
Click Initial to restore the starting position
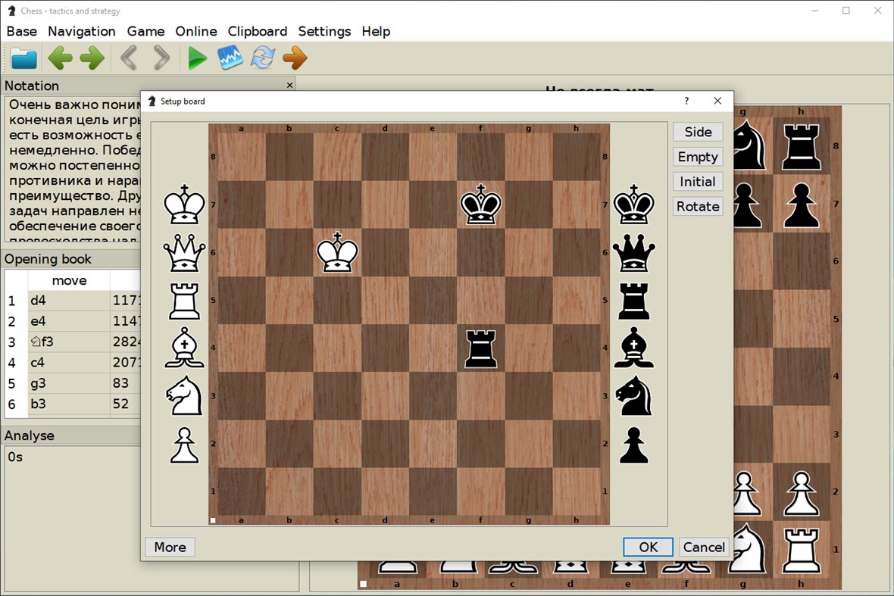697,181
